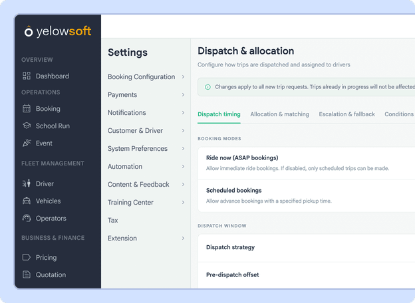Click the OPERATIONS section label
This screenshot has height=303, width=415.
41,92
